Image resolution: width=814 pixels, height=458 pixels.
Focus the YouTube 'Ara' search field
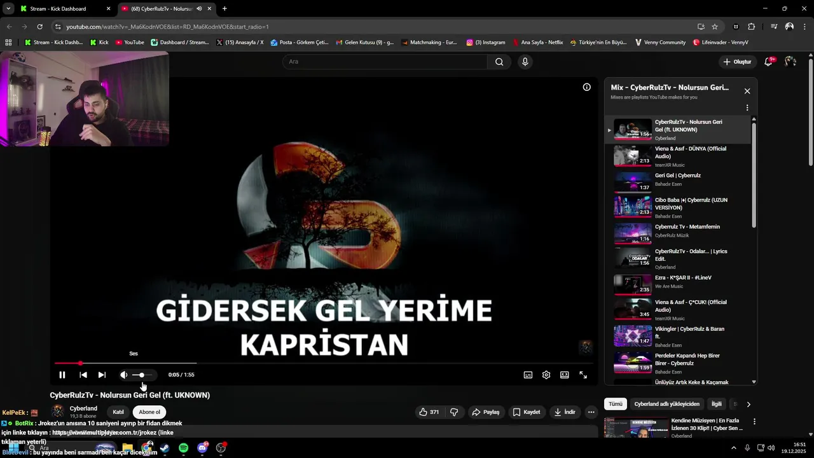pyautogui.click(x=385, y=62)
